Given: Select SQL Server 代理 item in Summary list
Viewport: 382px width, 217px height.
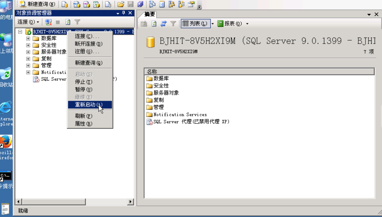Looking at the screenshot, I should tap(188, 121).
